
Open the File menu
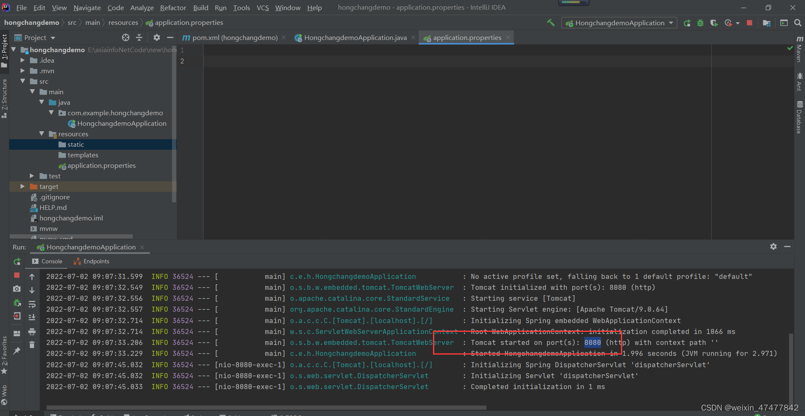tap(21, 8)
